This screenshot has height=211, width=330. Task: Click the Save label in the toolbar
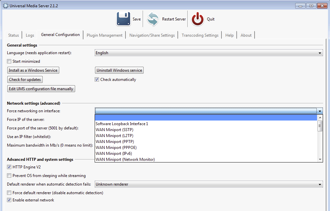[x=137, y=19]
